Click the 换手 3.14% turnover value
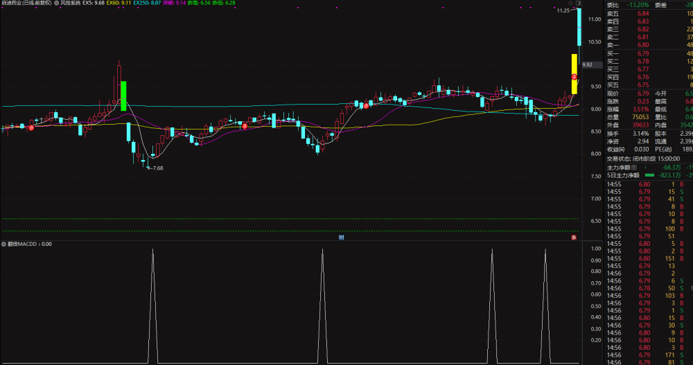This screenshot has width=693, height=365. click(x=640, y=134)
